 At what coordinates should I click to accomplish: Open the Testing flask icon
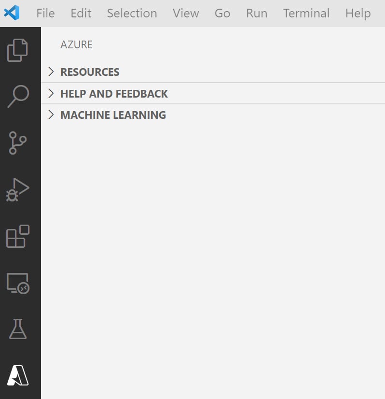tap(18, 329)
